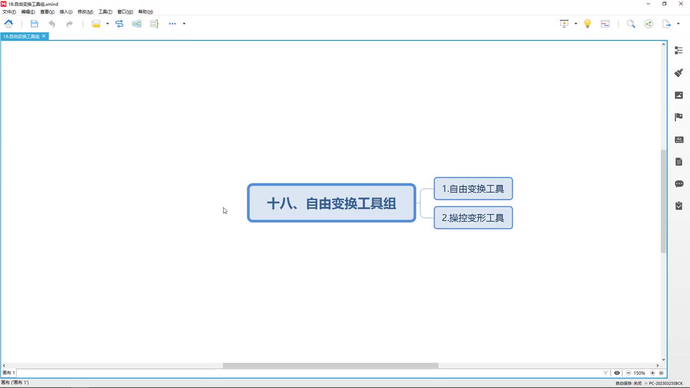Zoom out with the minus button
Viewport: 690px width, 388px height.
[629, 373]
